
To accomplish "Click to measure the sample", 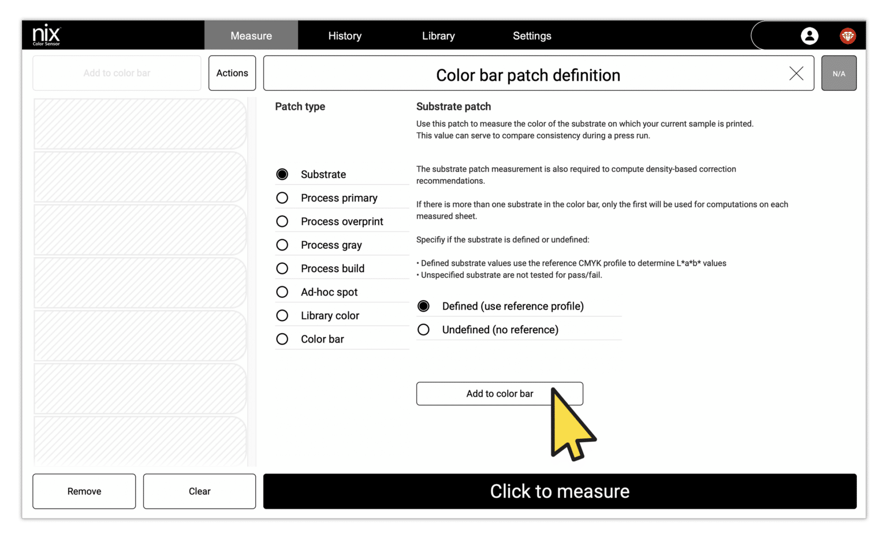I will point(559,491).
